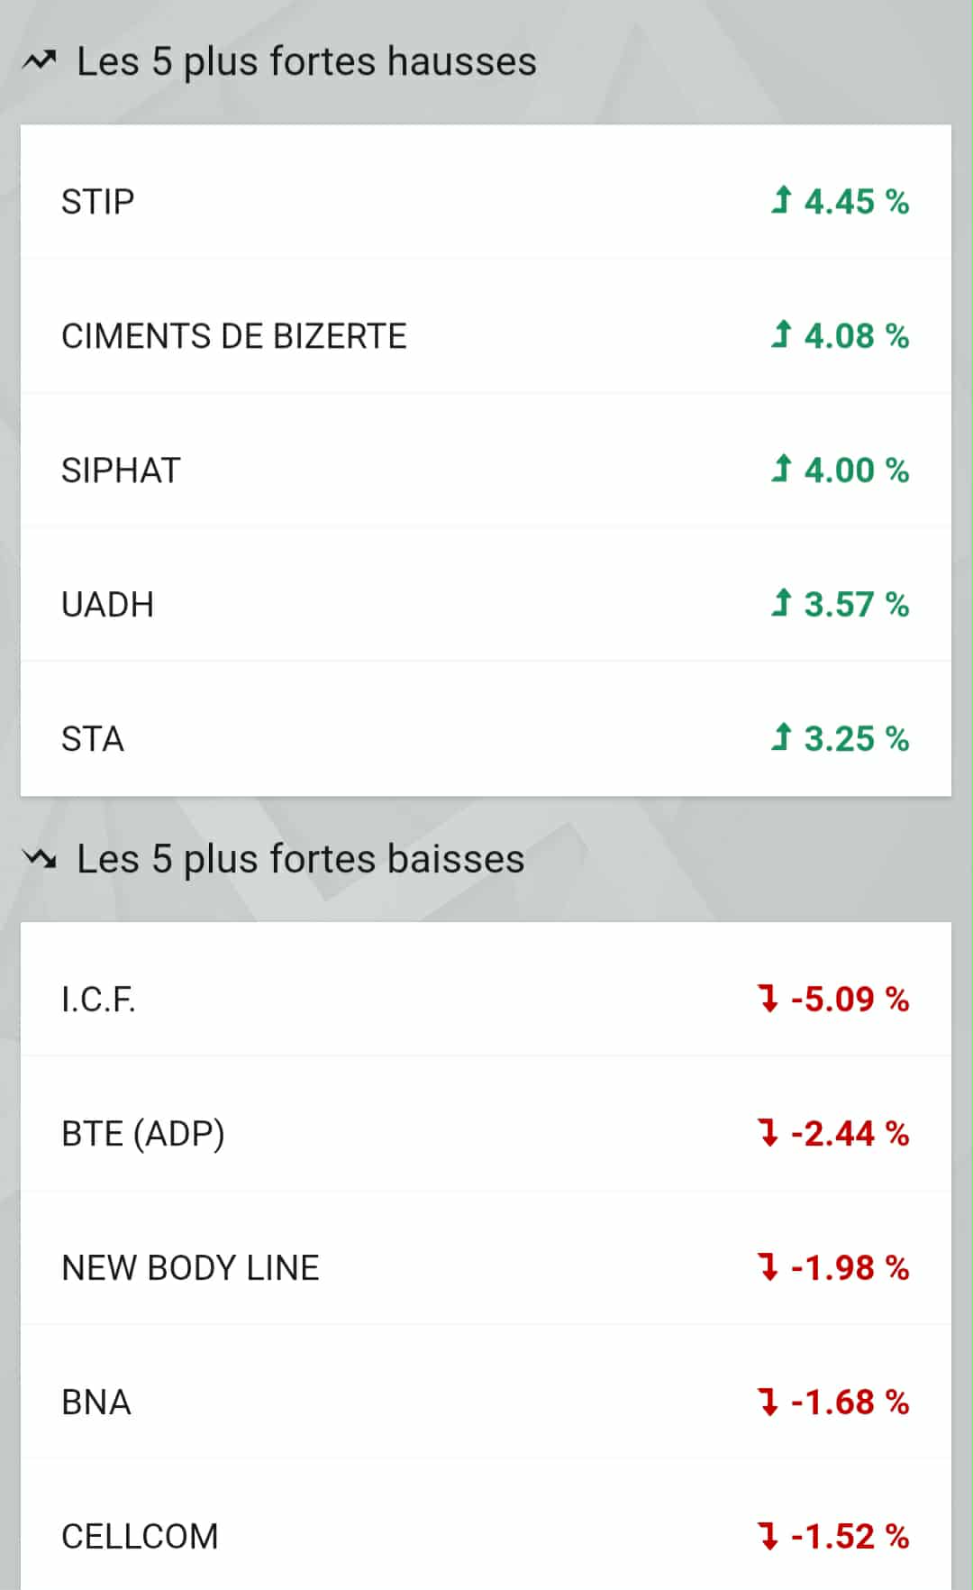Tap the red down arrow for CELLCOM
This screenshot has width=973, height=1590.
tap(768, 1536)
